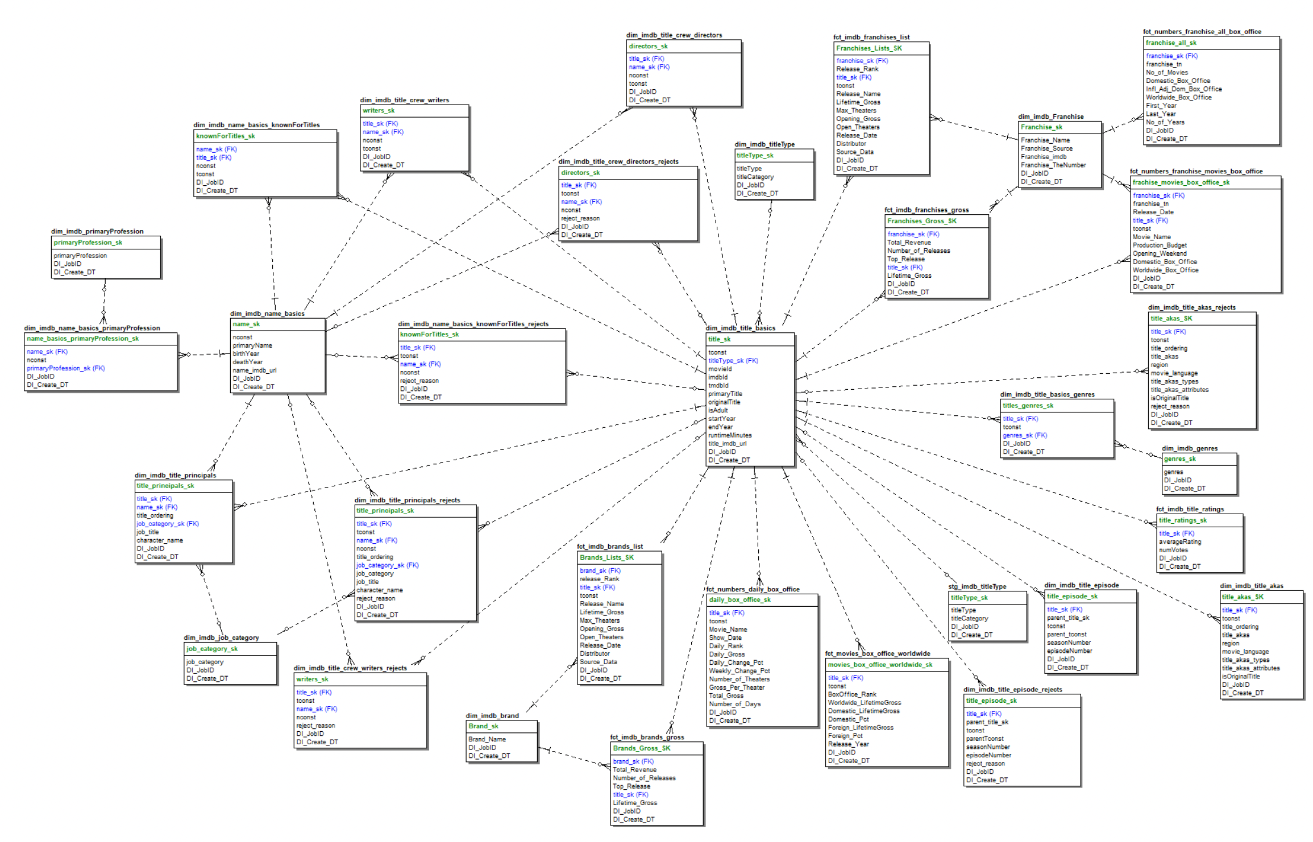
Task: Select the dim_imdb_title_basics table header title_sk
Action: [x=719, y=339]
